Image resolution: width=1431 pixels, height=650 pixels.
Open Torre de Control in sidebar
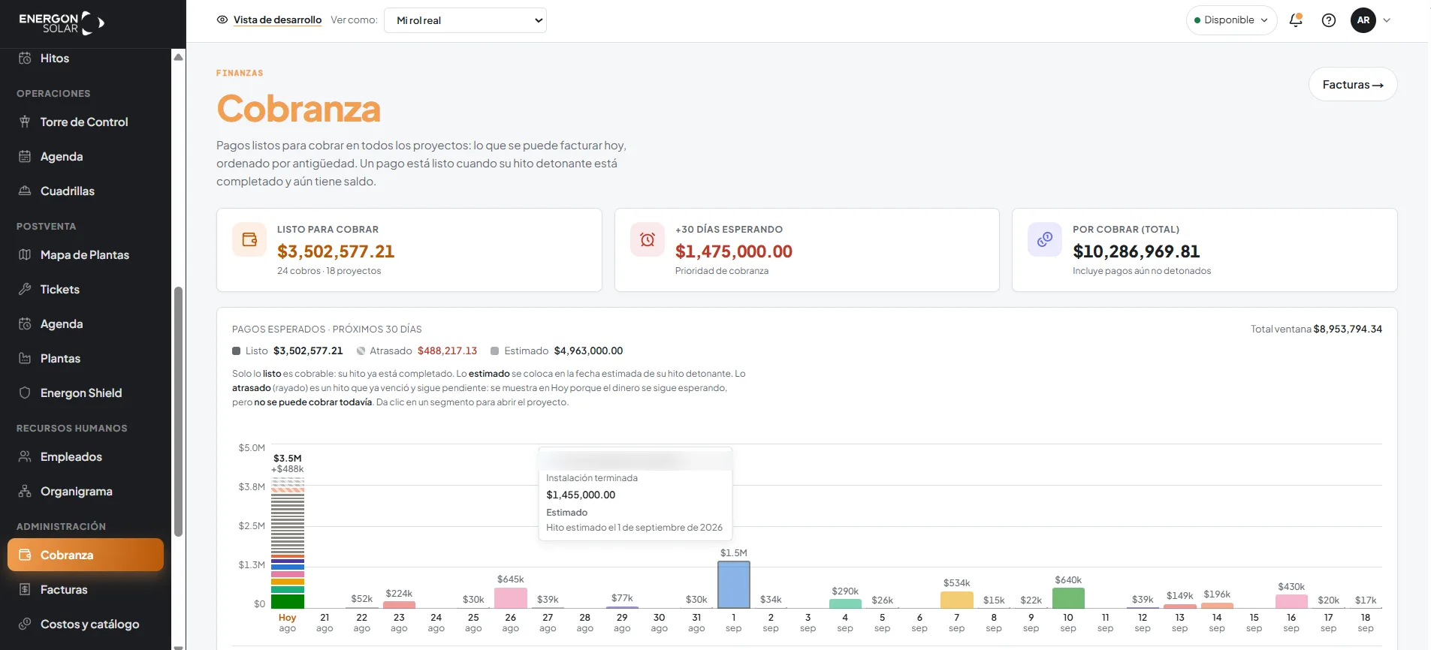click(x=86, y=122)
